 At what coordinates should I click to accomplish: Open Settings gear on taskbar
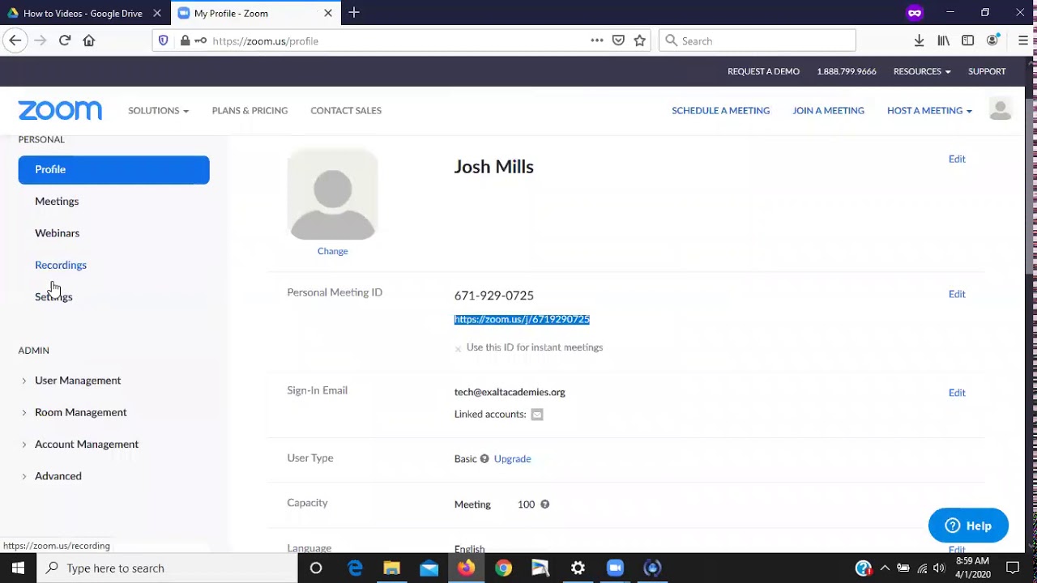(x=578, y=568)
